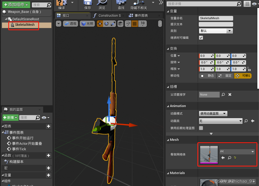Screen dimensions: 259x186
Task: Select My Blueprint (我的蓝图) tab
Action: click(23, 110)
